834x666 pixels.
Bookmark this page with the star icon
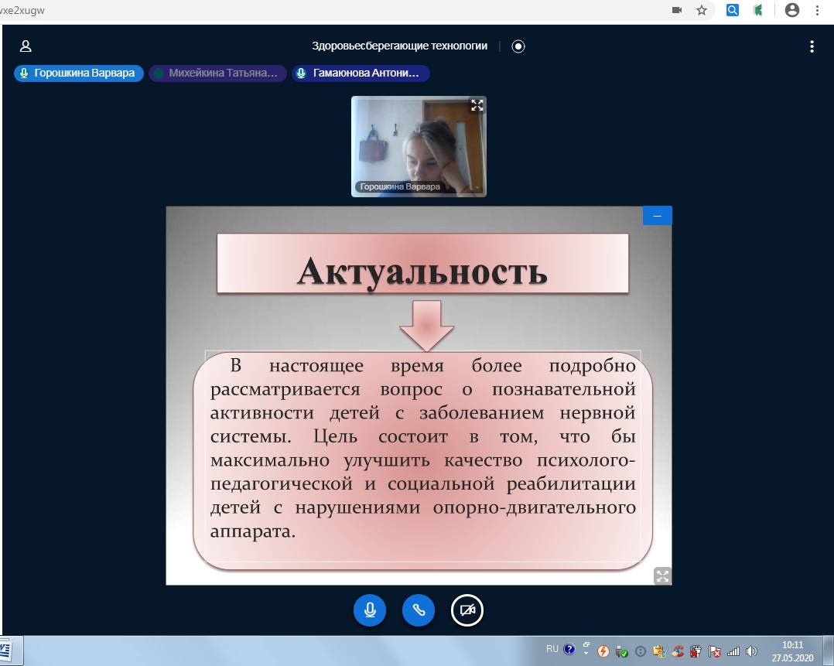click(x=702, y=10)
